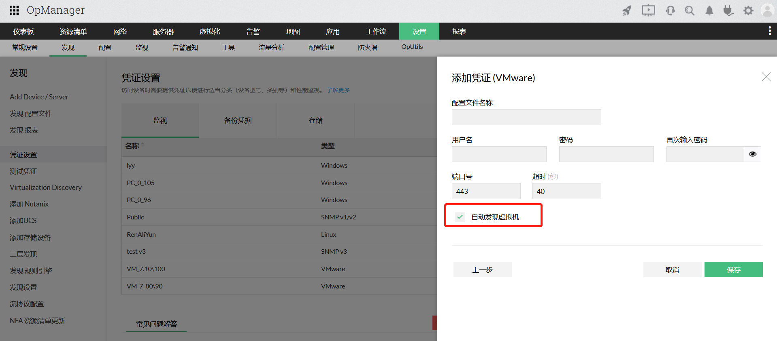Click the 配置文件名称 input field
The width and height of the screenshot is (777, 341).
526,117
